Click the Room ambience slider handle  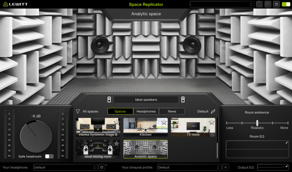click(257, 123)
